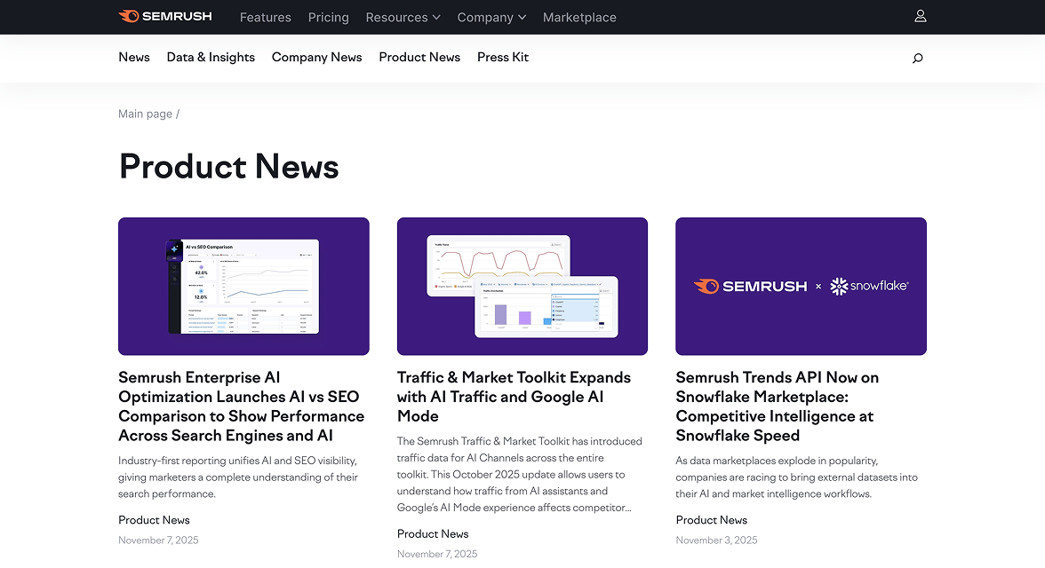Switch to the Company News section
Viewport: 1045px width, 568px height.
tap(316, 57)
